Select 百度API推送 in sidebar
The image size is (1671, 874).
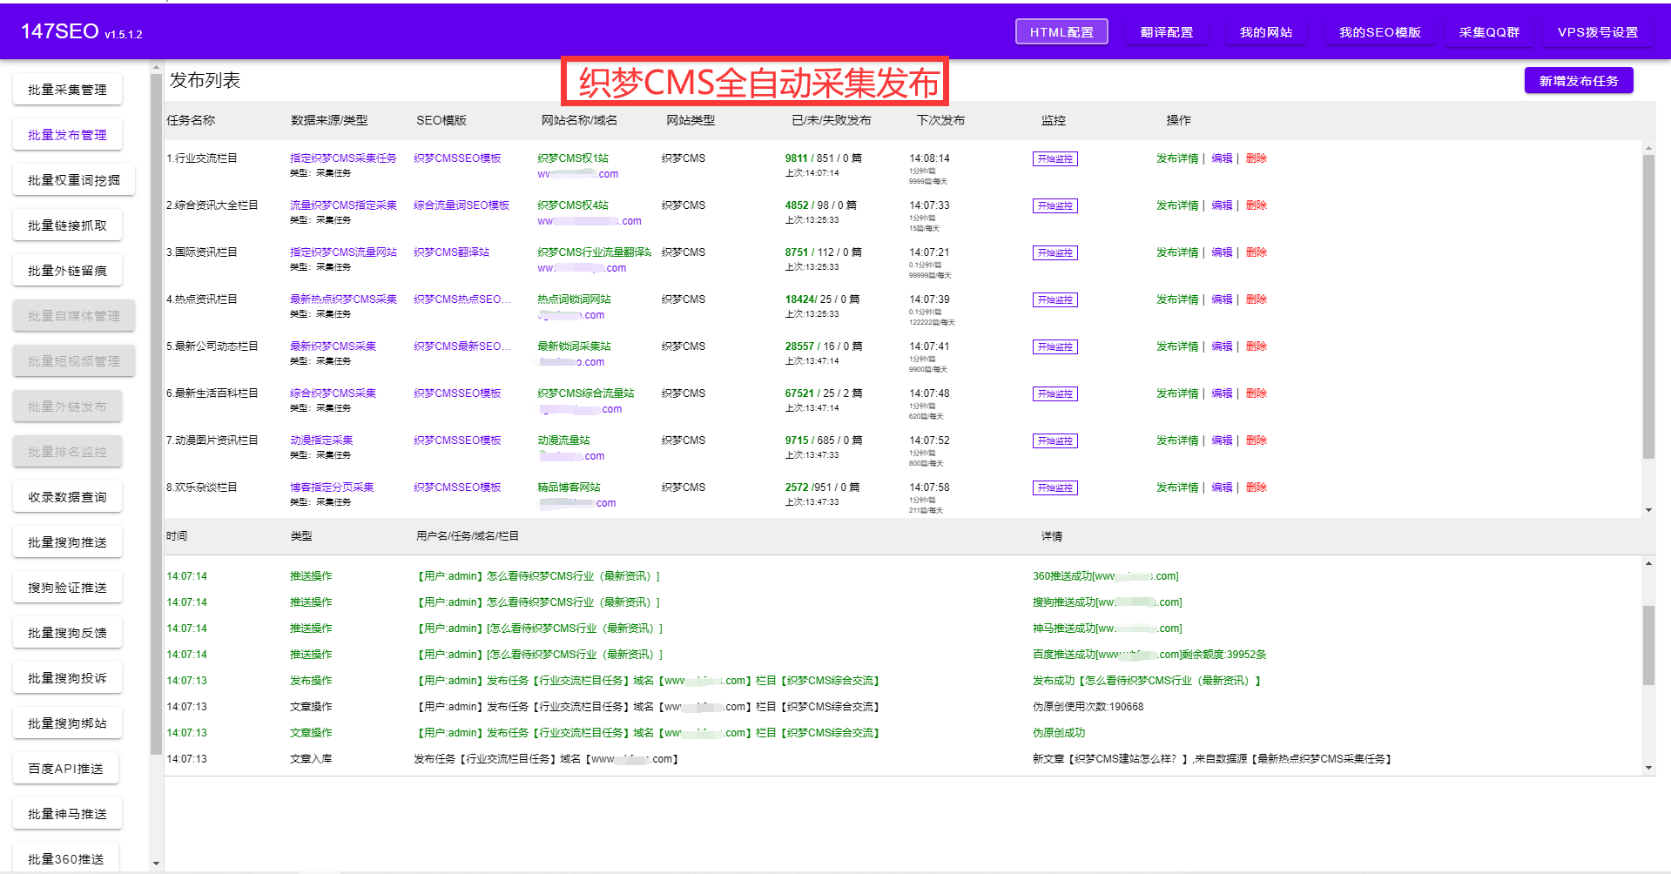click(x=65, y=769)
